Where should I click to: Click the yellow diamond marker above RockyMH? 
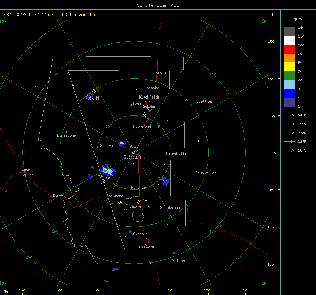point(94,92)
